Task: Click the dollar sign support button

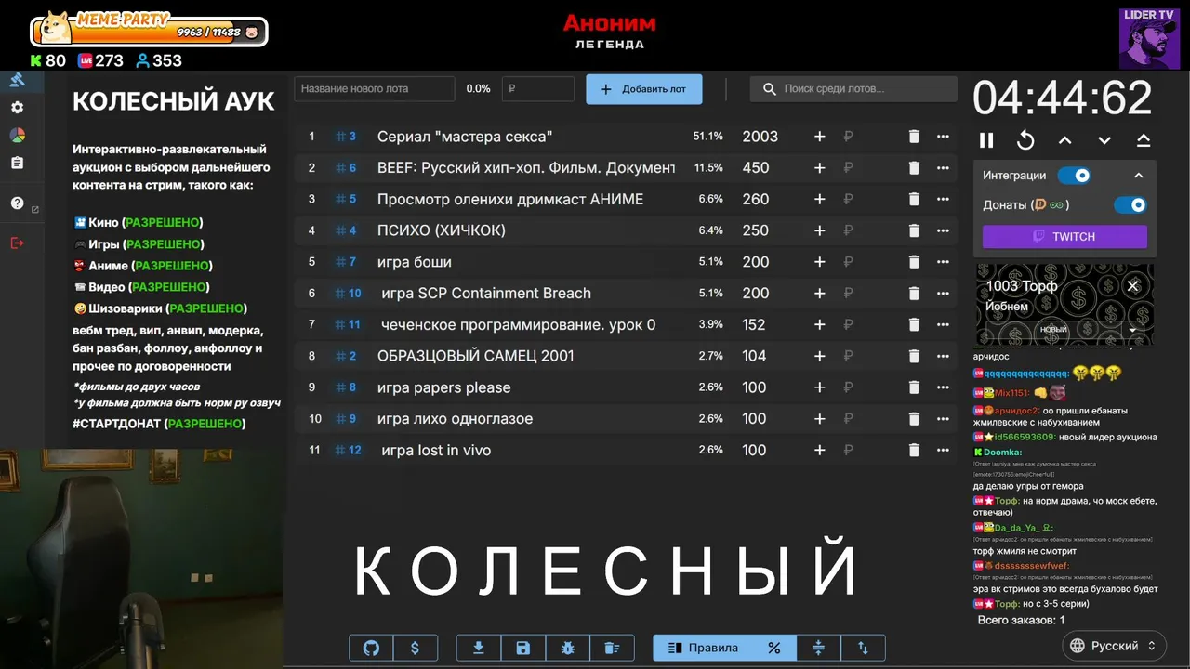Action: point(415,648)
